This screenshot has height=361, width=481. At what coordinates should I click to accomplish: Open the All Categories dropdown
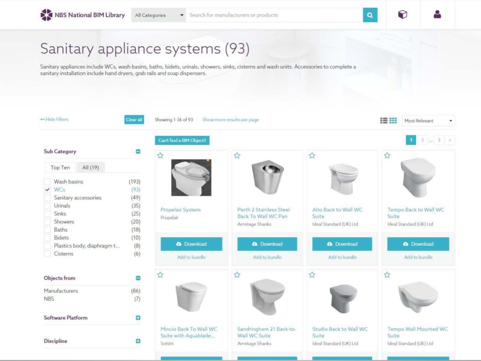[158, 15]
